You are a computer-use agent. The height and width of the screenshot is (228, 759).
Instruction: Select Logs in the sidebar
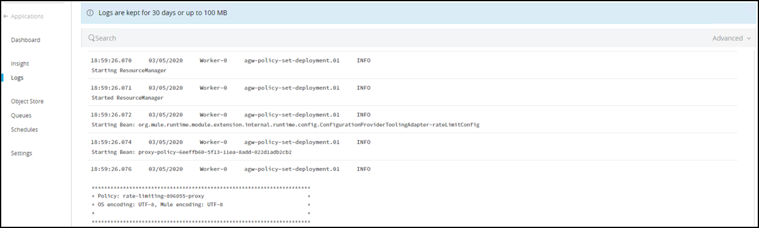tap(17, 78)
